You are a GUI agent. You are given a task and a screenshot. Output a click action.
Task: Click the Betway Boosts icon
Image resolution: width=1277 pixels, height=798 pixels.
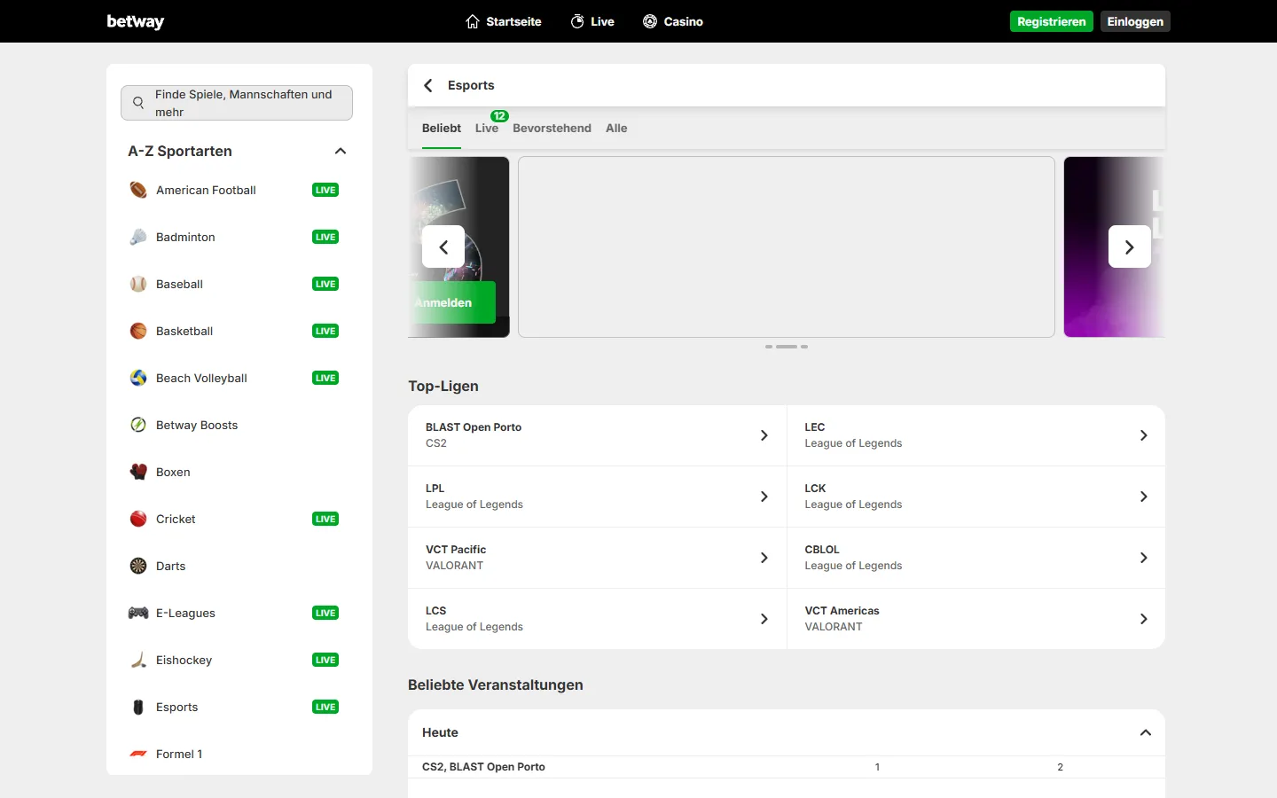point(138,425)
